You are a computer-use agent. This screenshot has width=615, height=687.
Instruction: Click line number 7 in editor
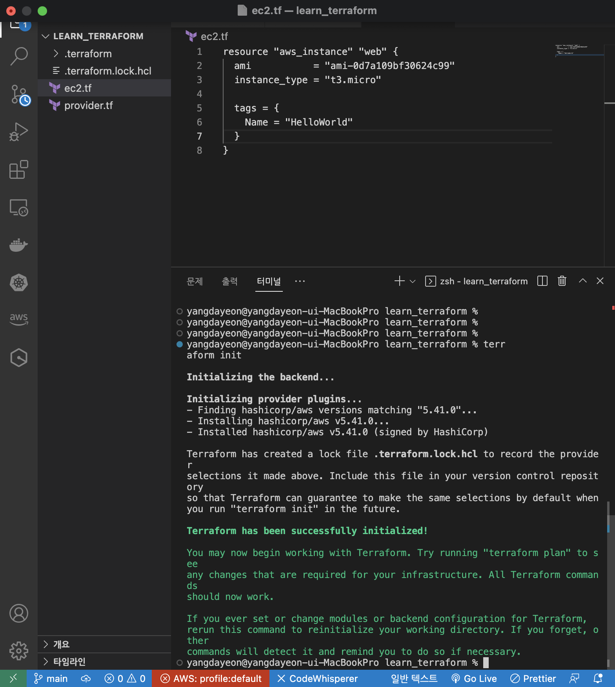tap(199, 136)
